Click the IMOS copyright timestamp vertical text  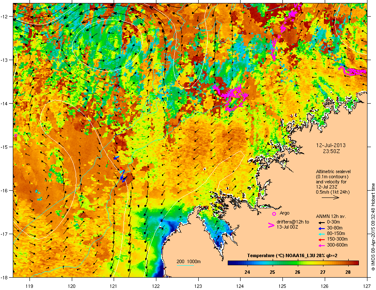[373, 227]
